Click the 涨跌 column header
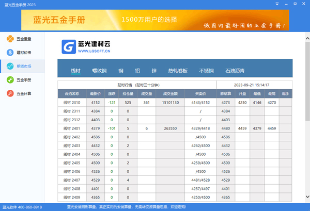 pos(112,94)
